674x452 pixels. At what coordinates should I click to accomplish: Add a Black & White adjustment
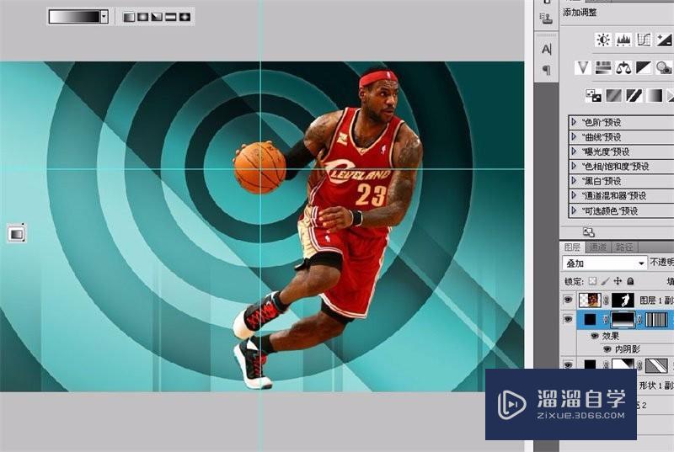[644, 68]
